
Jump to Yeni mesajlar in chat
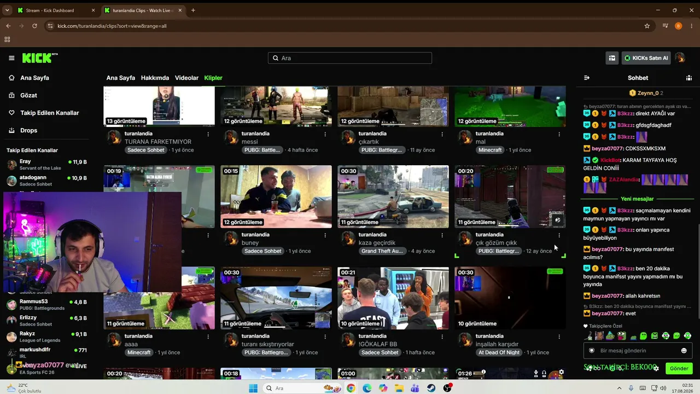tap(637, 199)
